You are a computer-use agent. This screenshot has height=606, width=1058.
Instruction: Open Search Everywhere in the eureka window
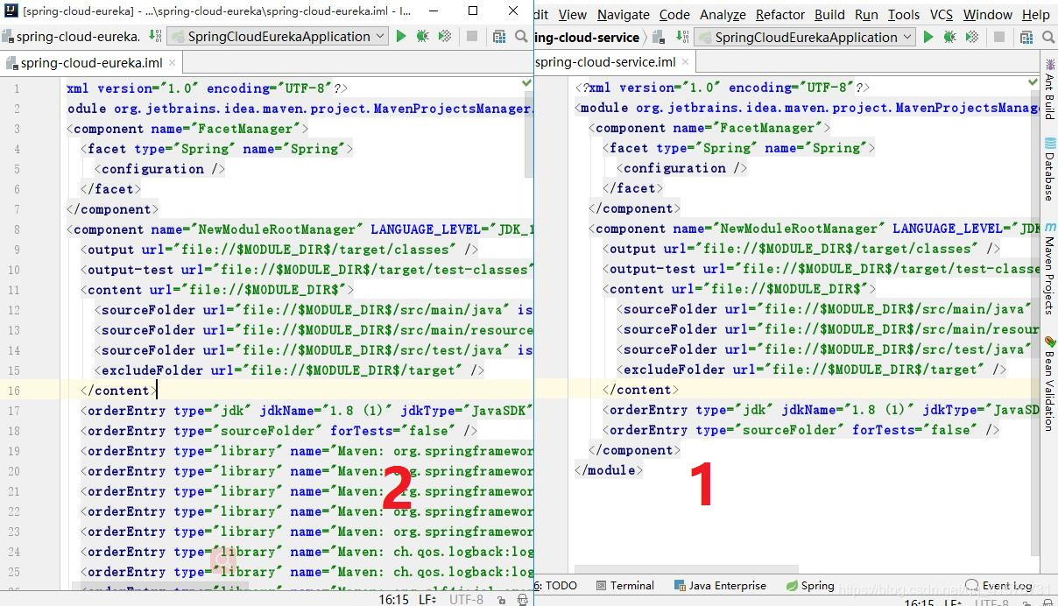pyautogui.click(x=522, y=36)
